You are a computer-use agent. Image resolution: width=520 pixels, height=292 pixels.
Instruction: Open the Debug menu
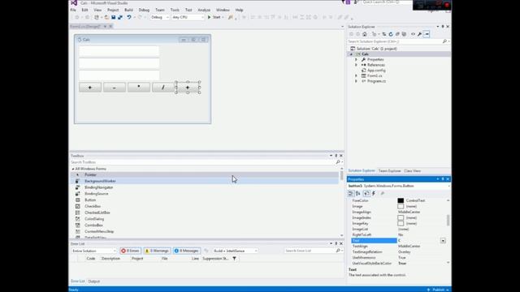144,10
